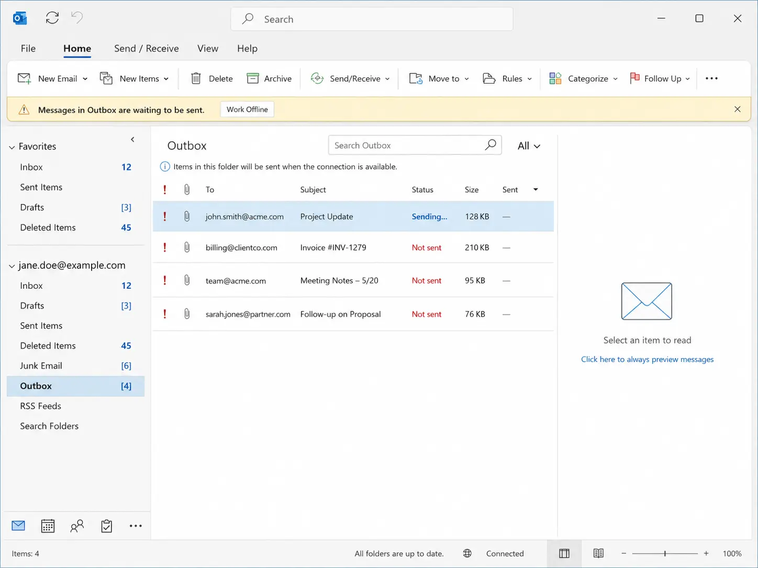Open the File menu
758x568 pixels.
(28, 48)
